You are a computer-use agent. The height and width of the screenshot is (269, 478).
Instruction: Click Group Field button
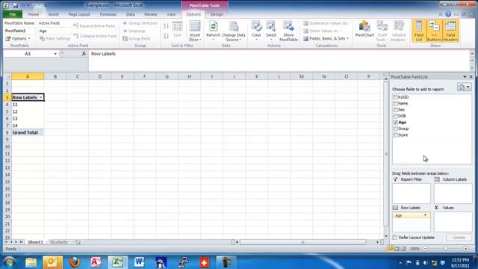click(x=136, y=38)
